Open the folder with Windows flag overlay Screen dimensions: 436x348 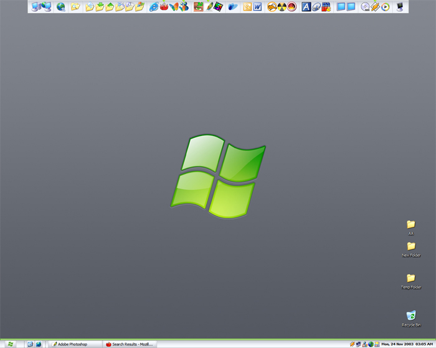(x=140, y=7)
